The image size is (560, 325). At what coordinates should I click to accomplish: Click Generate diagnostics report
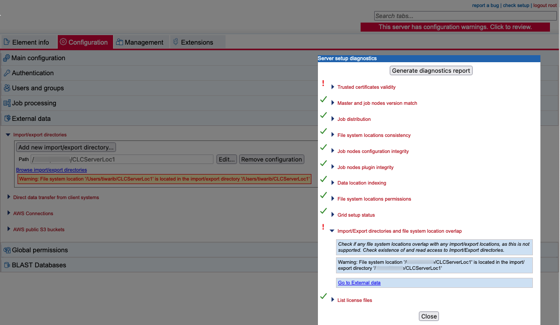[x=430, y=70]
